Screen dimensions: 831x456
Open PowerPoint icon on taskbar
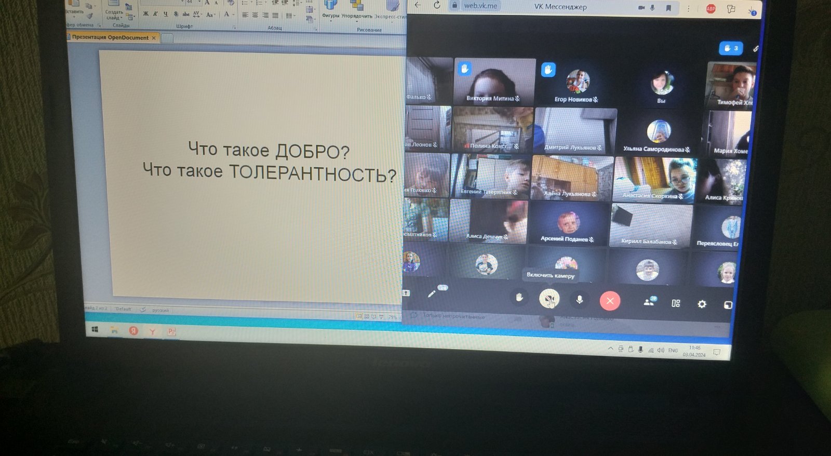(171, 331)
